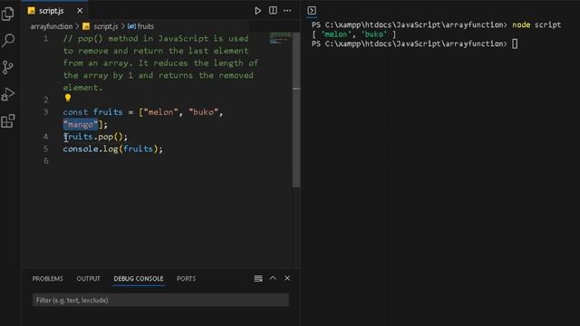
Task: Click the "melon" string in the array
Action: pyautogui.click(x=160, y=112)
